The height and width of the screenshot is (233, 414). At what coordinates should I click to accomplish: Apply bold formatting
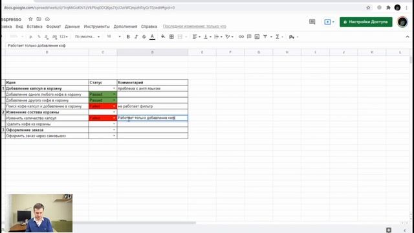pos(128,37)
